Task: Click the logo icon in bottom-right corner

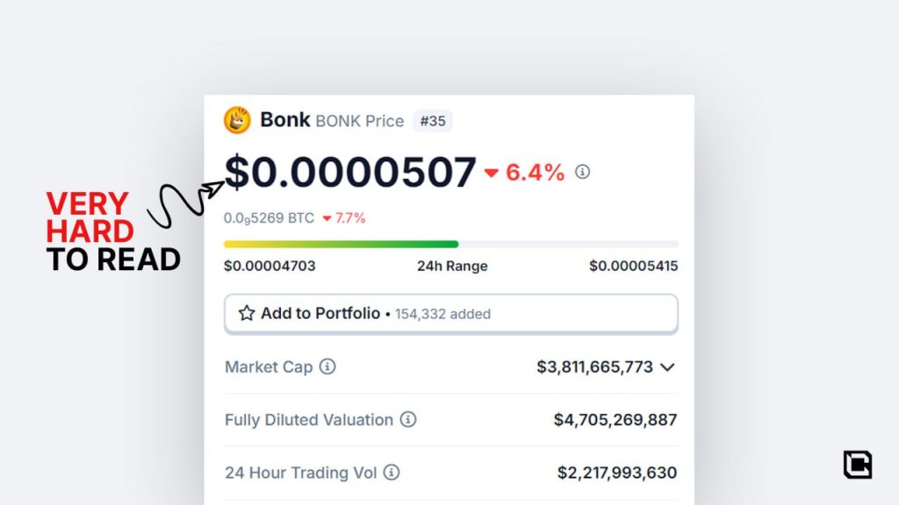Action: point(857,465)
